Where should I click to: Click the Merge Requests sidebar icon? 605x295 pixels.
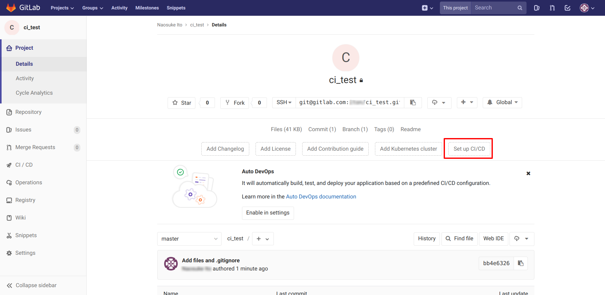click(x=9, y=147)
